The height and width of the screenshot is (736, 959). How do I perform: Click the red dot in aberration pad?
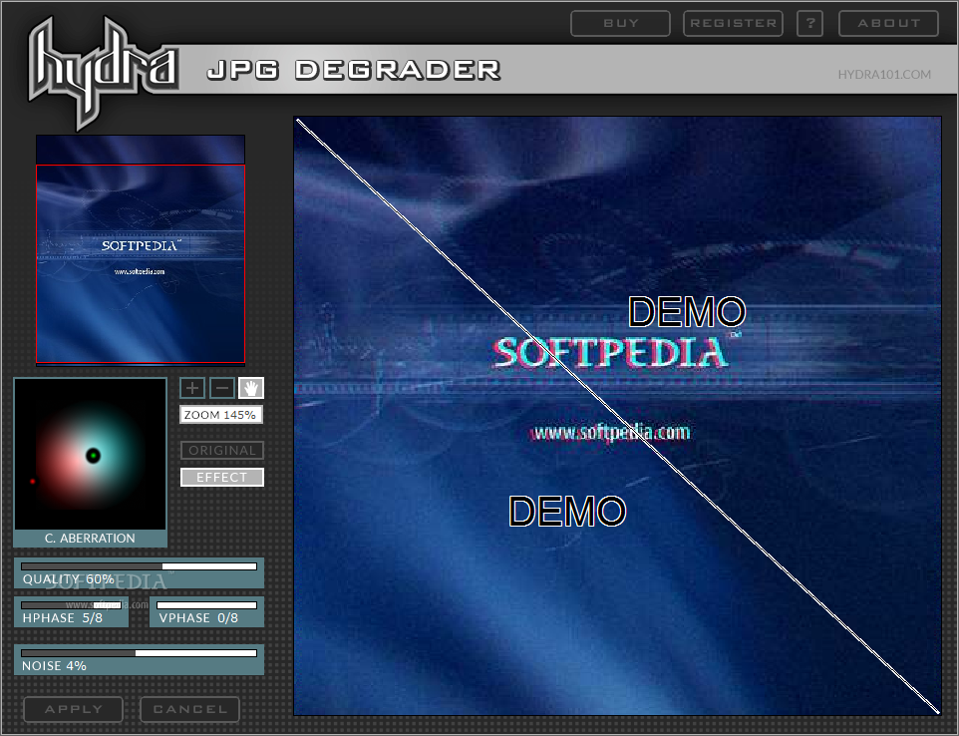tap(33, 482)
